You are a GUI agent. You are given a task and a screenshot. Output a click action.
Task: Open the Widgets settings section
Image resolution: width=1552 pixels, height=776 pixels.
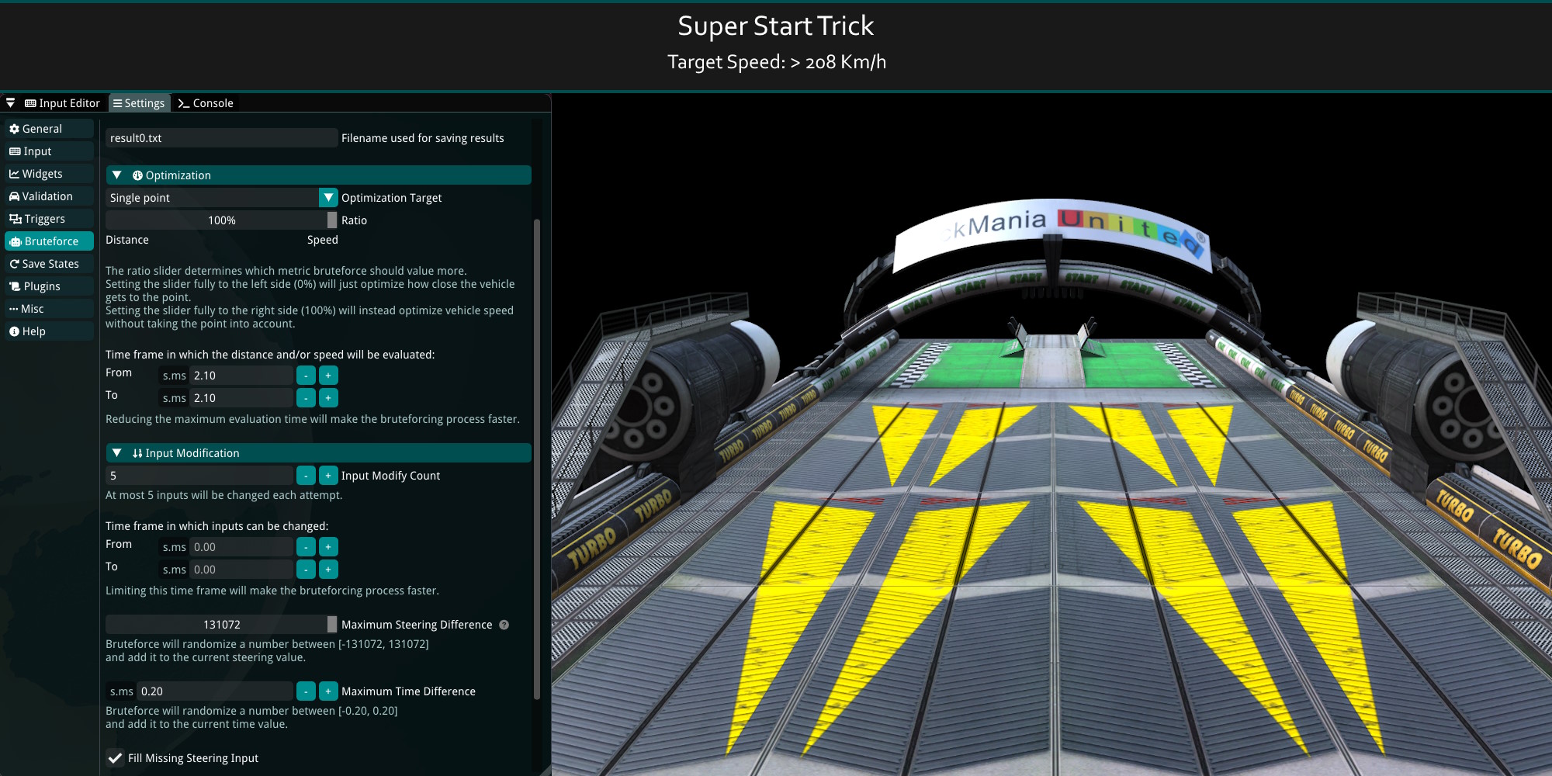[x=50, y=174]
